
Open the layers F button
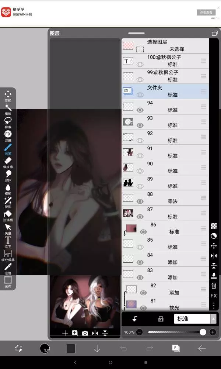tap(175, 348)
